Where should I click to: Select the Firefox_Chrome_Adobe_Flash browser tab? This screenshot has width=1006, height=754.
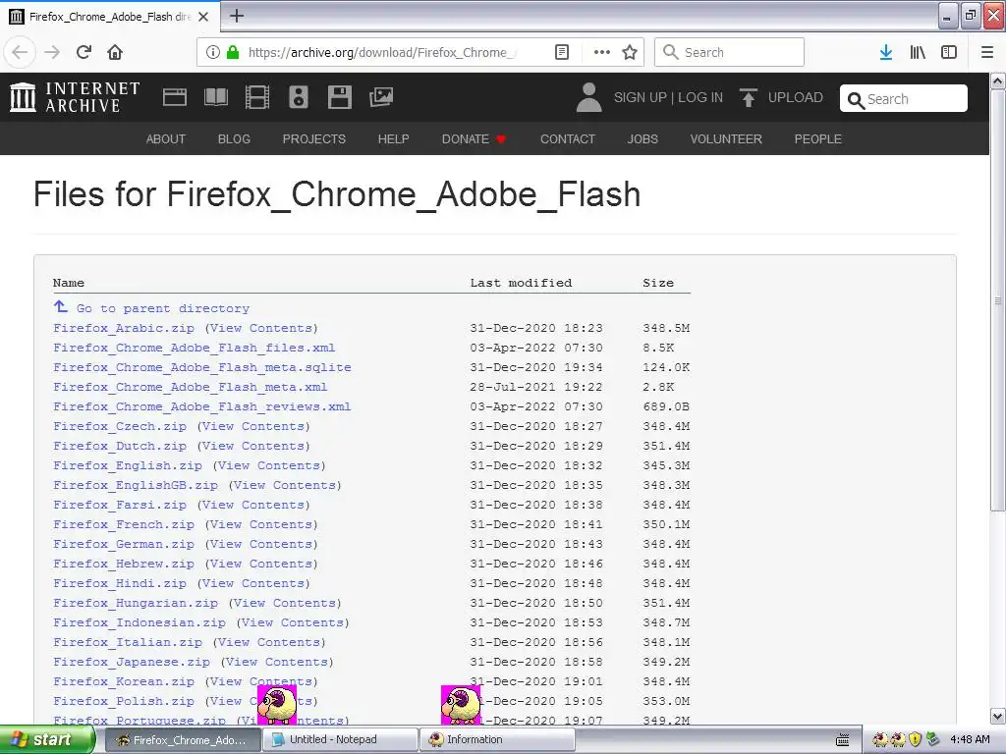tap(110, 17)
